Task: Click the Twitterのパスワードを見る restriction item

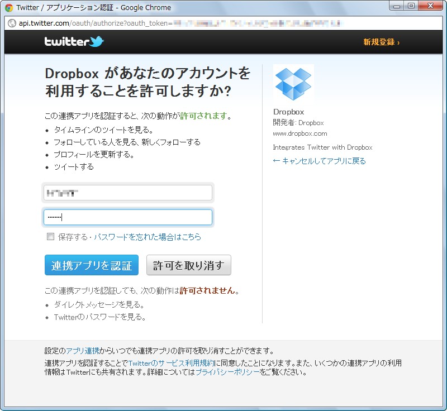Action: click(x=100, y=317)
